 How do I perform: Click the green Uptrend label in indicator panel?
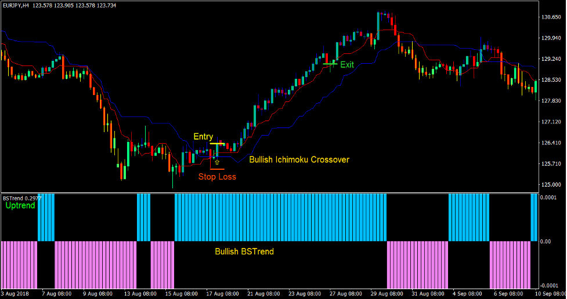point(20,206)
